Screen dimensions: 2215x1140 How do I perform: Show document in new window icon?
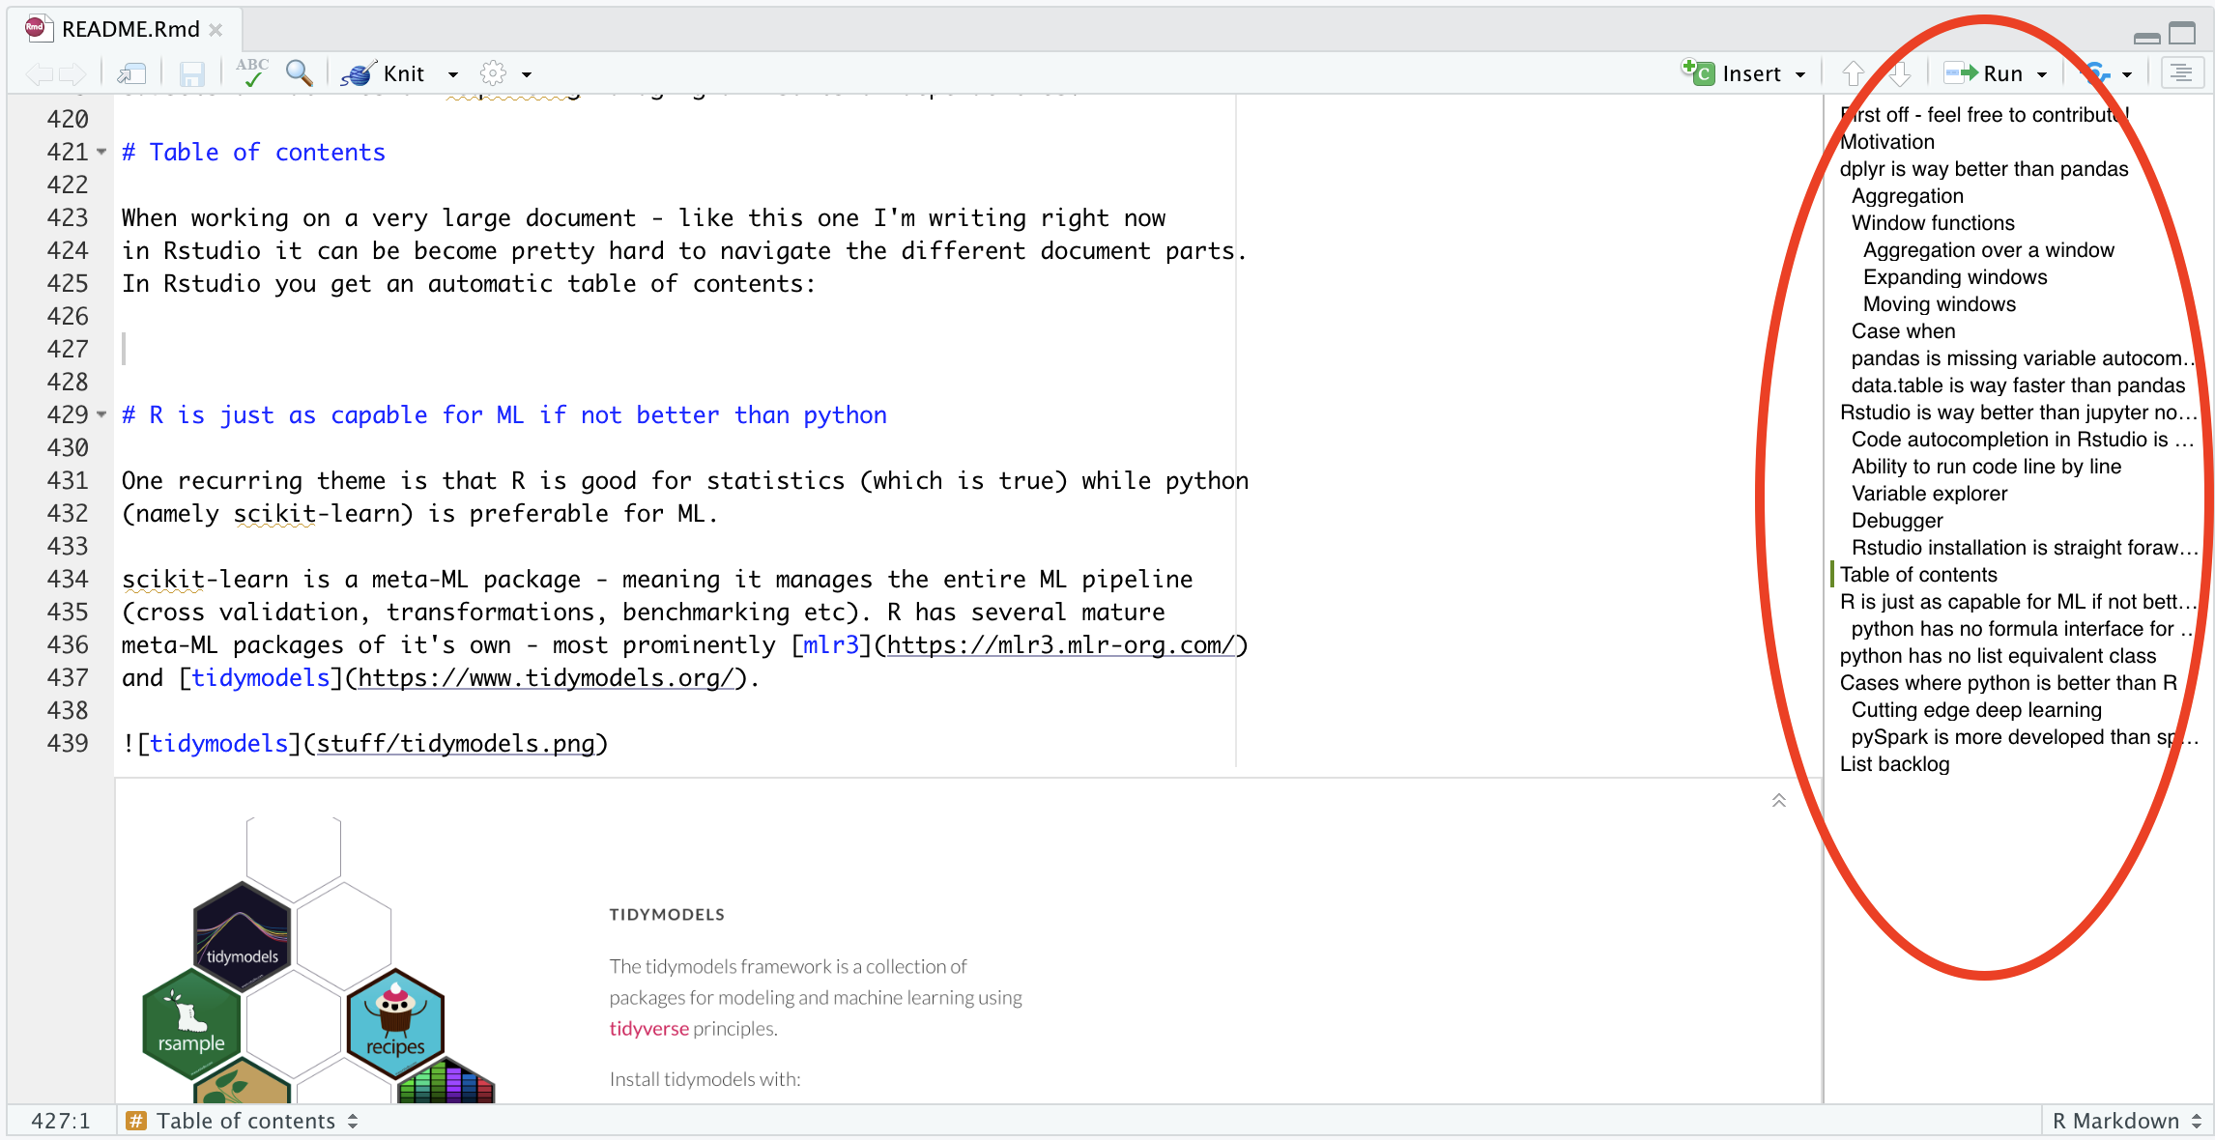point(131,73)
